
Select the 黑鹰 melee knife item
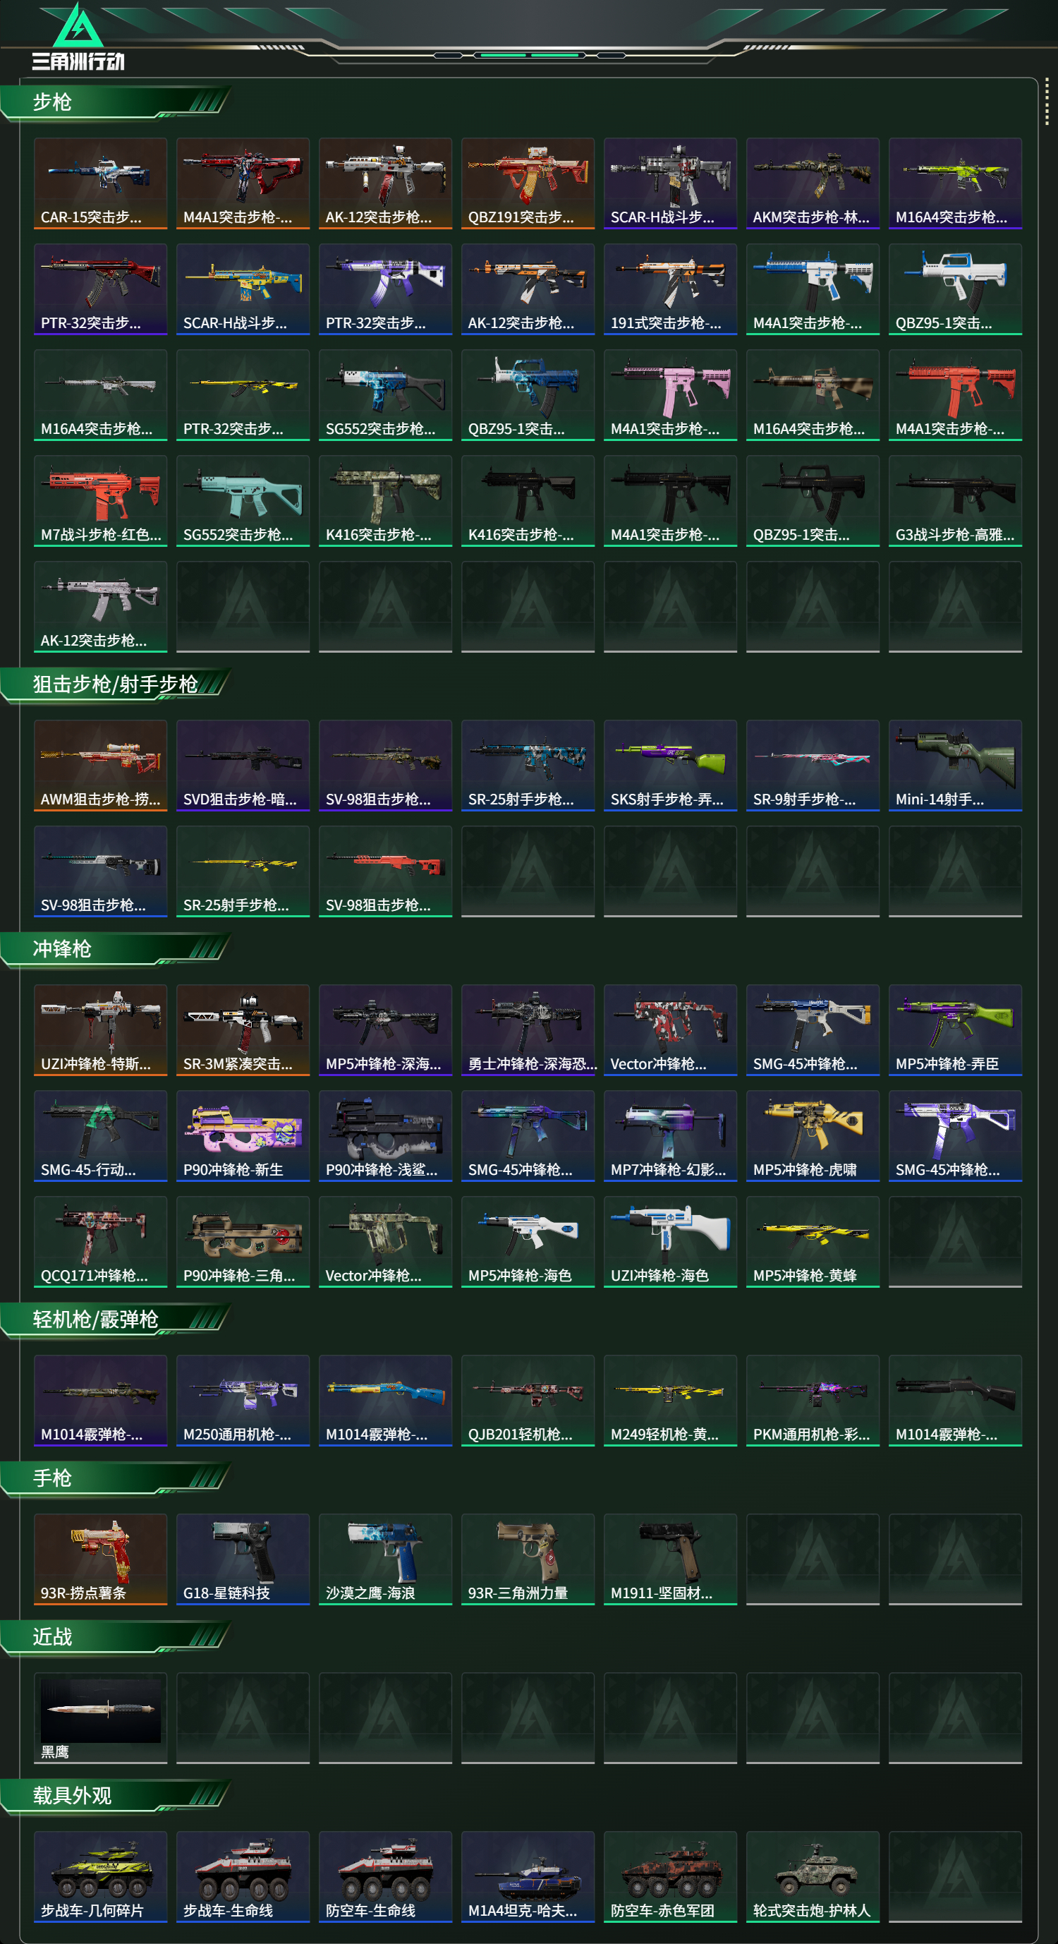click(x=100, y=1717)
